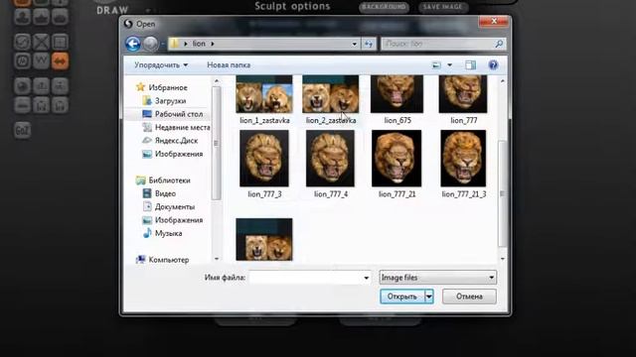Viewport: 636px width, 357px height.
Task: Click the Отмена button
Action: [469, 297]
